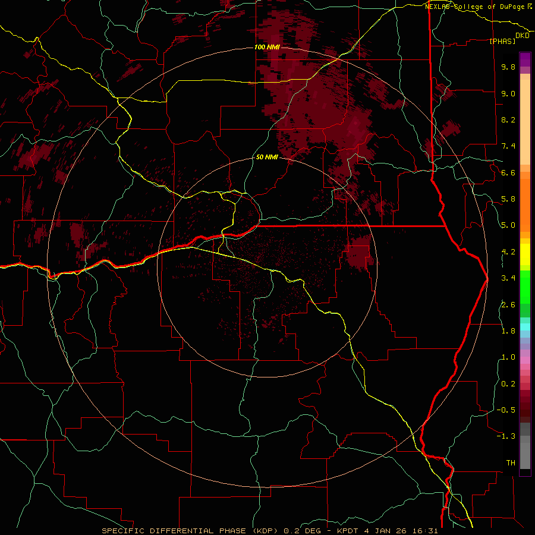
Task: Click the NEXLAB-College of DuPage credit text
Action: point(474,7)
